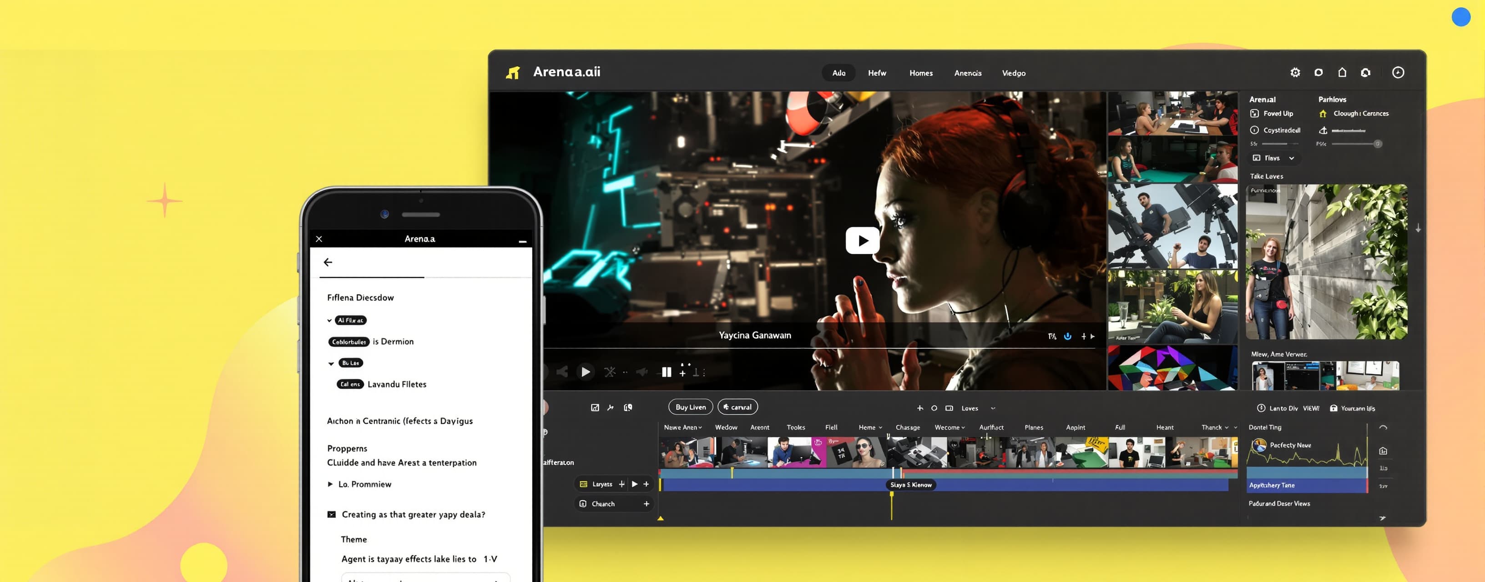1485x582 pixels.
Task: Click the Yaycina Ganawain title text
Action: coord(755,336)
